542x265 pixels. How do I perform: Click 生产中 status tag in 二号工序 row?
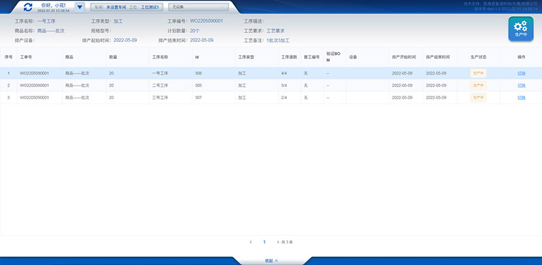coord(478,85)
